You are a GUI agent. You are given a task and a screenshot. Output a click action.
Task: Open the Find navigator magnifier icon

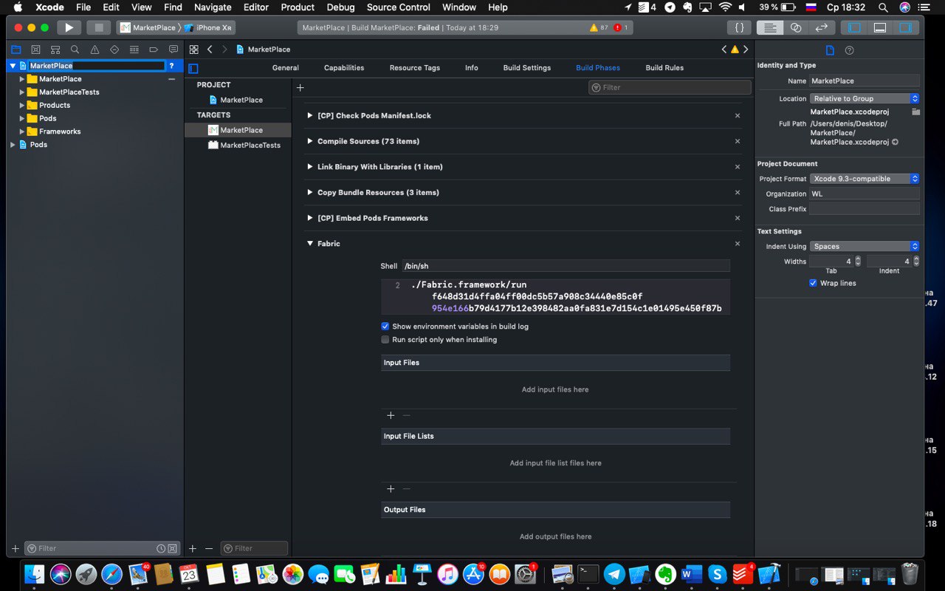click(75, 49)
